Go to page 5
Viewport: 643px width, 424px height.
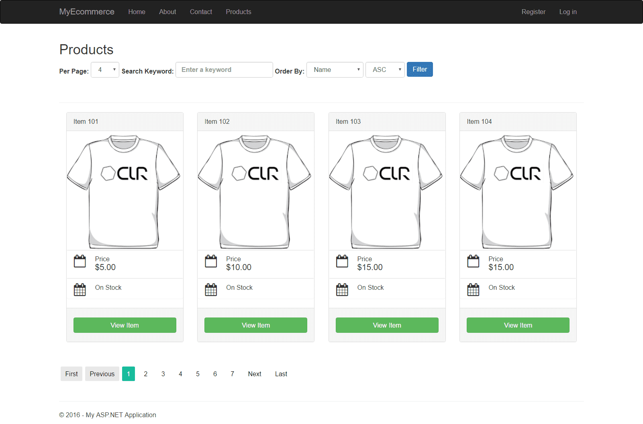click(198, 374)
